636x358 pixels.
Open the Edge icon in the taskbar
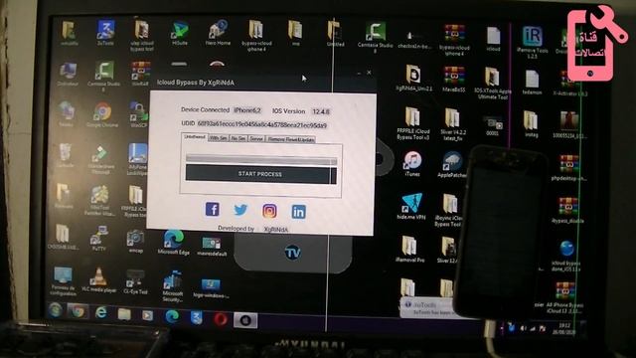pyautogui.click(x=172, y=316)
